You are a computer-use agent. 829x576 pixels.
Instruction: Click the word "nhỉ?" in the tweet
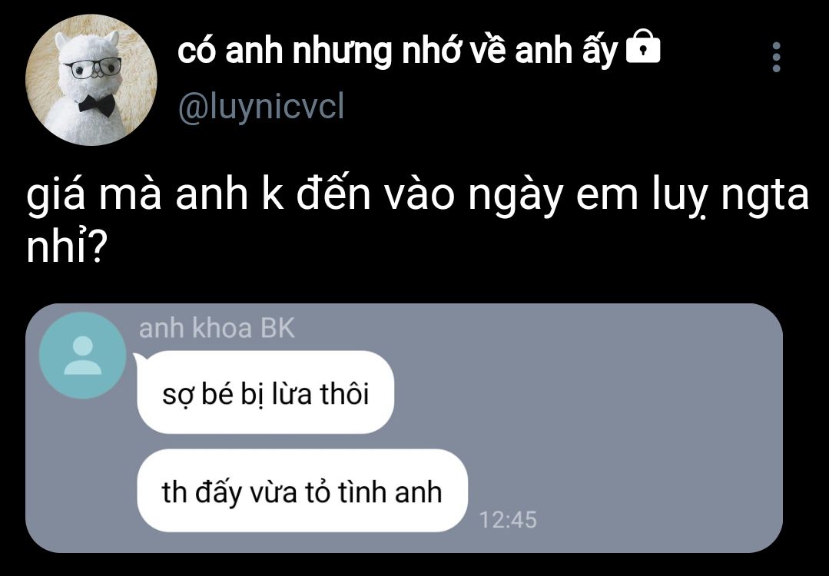coord(67,247)
